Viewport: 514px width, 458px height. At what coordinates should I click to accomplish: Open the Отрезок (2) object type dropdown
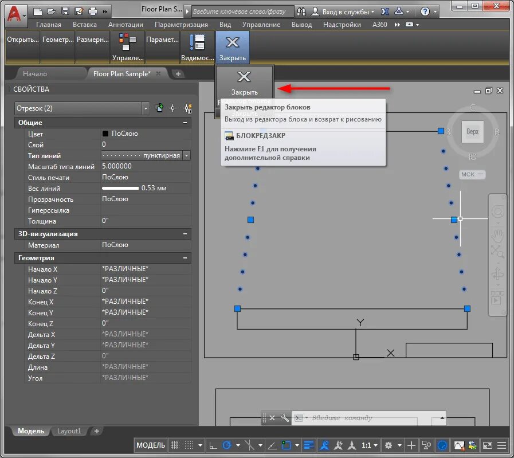tap(146, 108)
